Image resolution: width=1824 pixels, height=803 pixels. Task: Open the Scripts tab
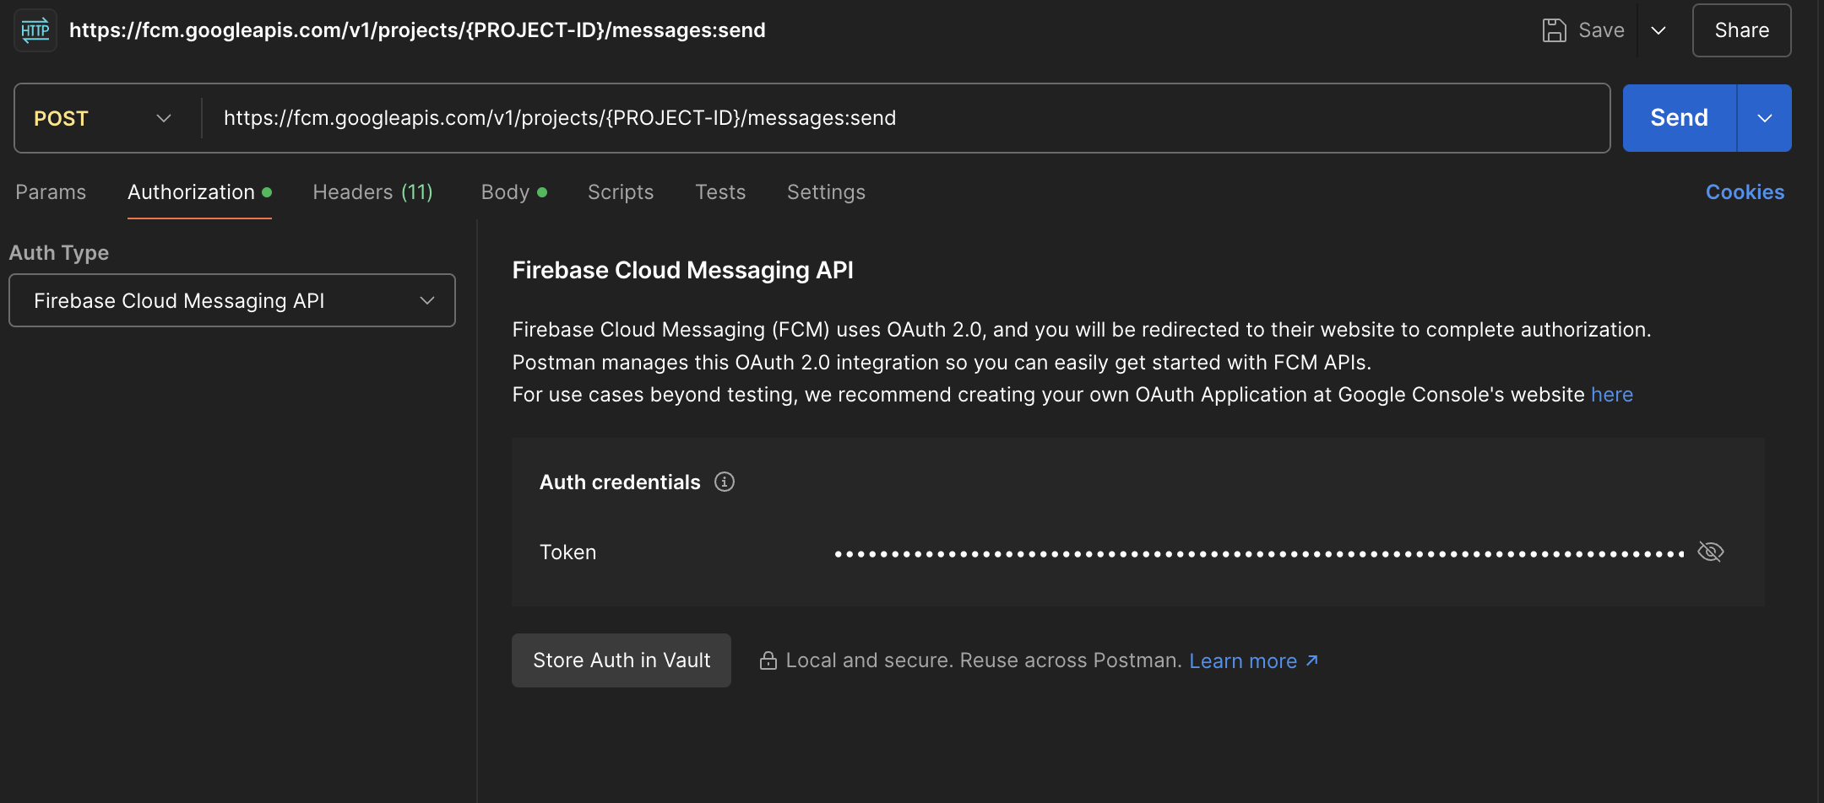(x=621, y=192)
